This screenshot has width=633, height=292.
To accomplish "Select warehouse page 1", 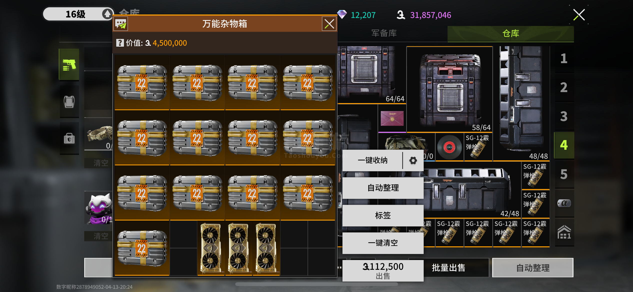I will click(x=564, y=59).
